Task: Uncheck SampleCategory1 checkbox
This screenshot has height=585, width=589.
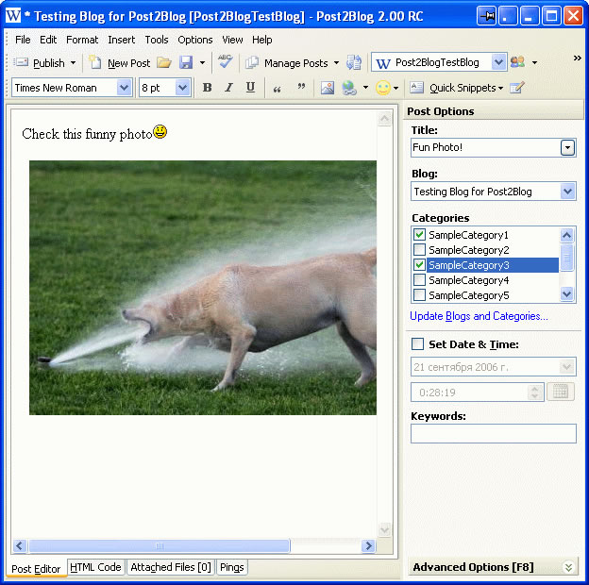Action: pos(419,235)
